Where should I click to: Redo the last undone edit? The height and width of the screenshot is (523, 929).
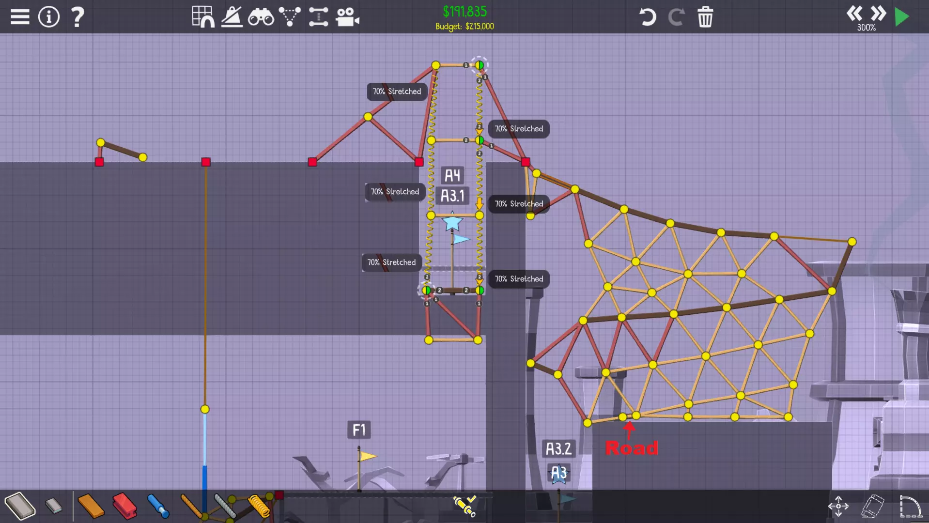point(676,17)
